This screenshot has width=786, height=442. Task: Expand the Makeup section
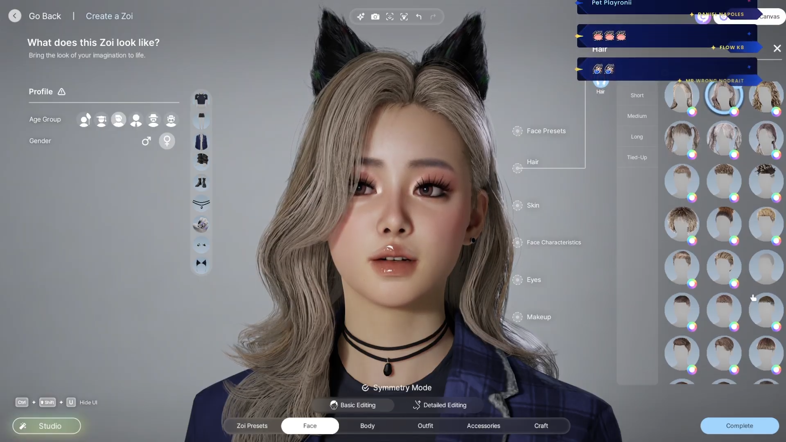(538, 317)
